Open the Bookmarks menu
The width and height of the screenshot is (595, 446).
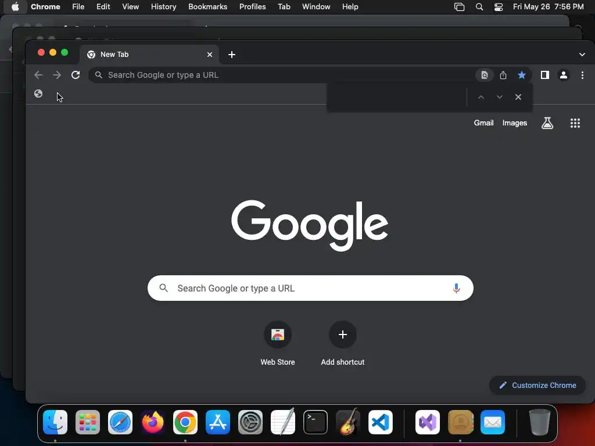(207, 6)
